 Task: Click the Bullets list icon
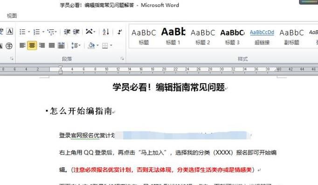click(x=22, y=32)
